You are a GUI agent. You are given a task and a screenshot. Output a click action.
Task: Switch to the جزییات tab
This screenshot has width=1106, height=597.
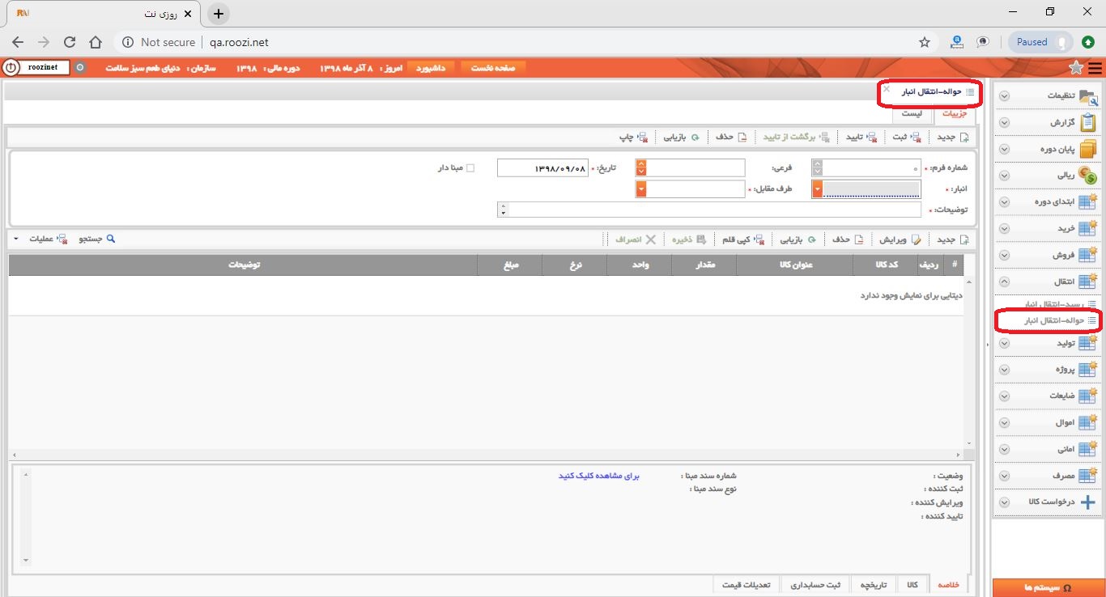(954, 113)
